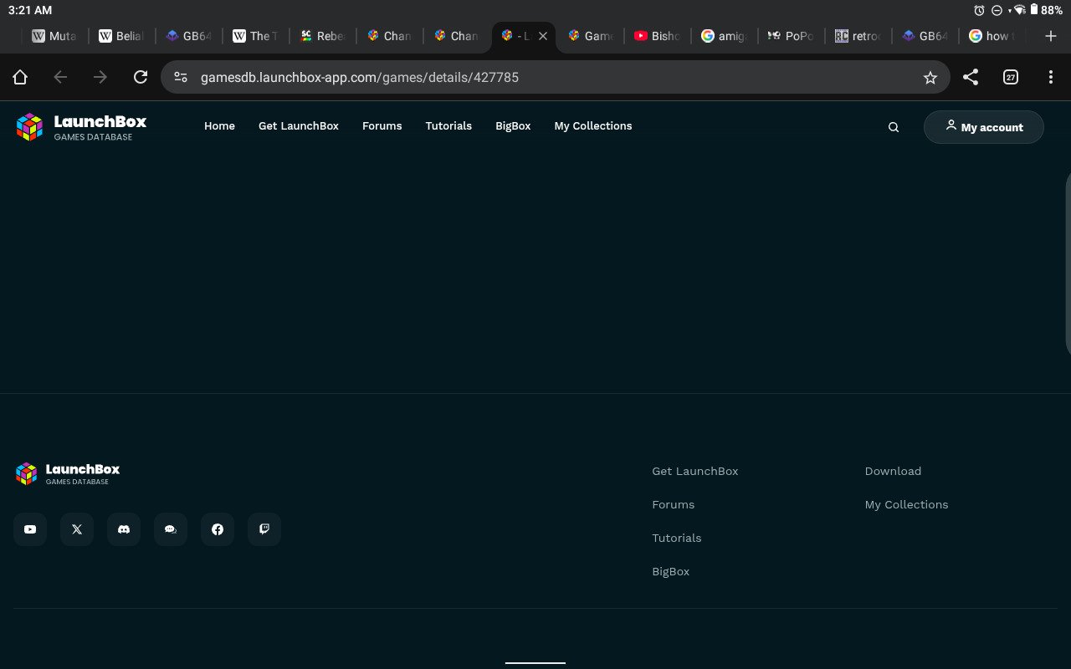
Task: Follow the Download footer link
Action: click(893, 471)
